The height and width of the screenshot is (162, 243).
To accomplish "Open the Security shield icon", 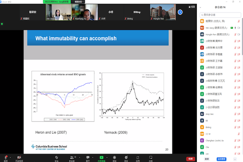I will click(x=56, y=157).
